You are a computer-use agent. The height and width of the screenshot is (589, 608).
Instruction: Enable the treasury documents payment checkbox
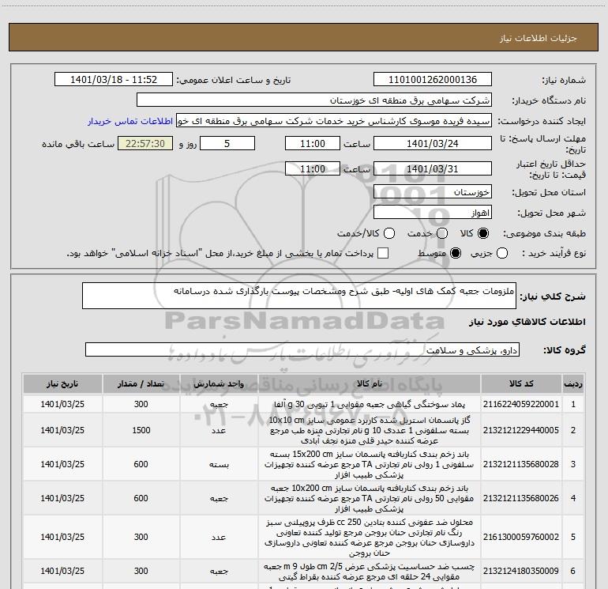click(x=384, y=253)
